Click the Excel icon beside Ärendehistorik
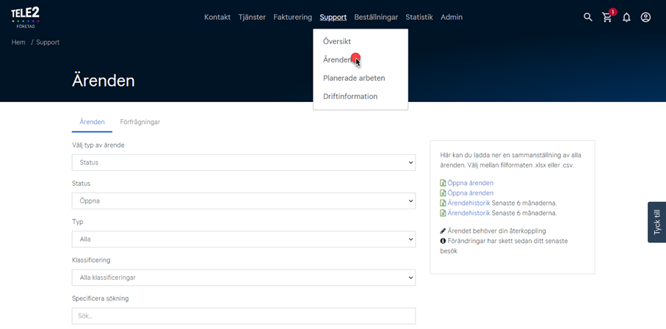This screenshot has height=329, width=666. point(443,203)
